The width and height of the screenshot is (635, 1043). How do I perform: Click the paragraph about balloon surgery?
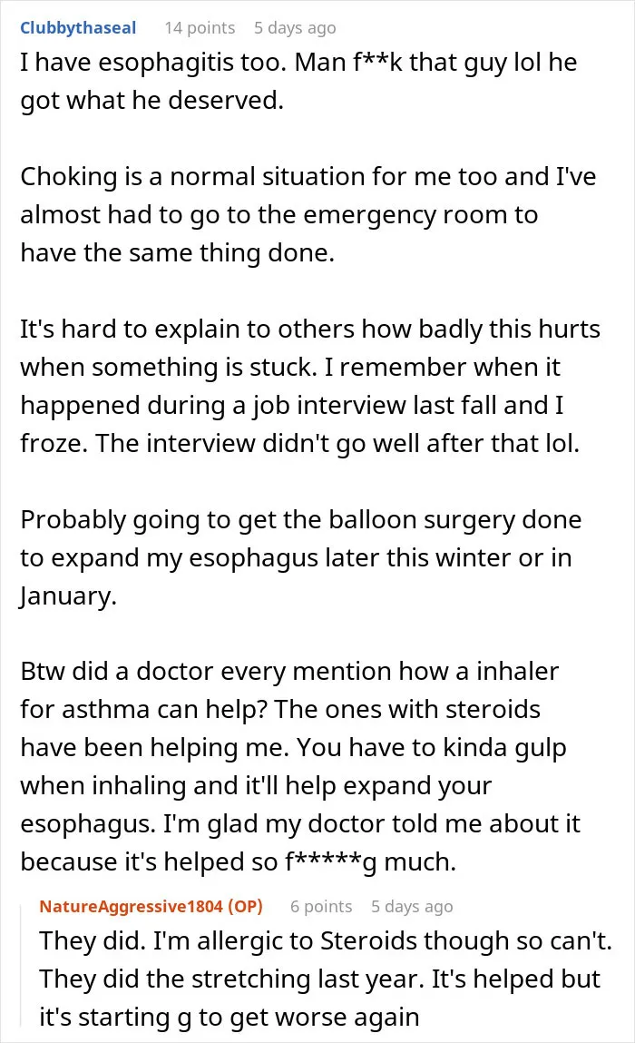[x=300, y=557]
